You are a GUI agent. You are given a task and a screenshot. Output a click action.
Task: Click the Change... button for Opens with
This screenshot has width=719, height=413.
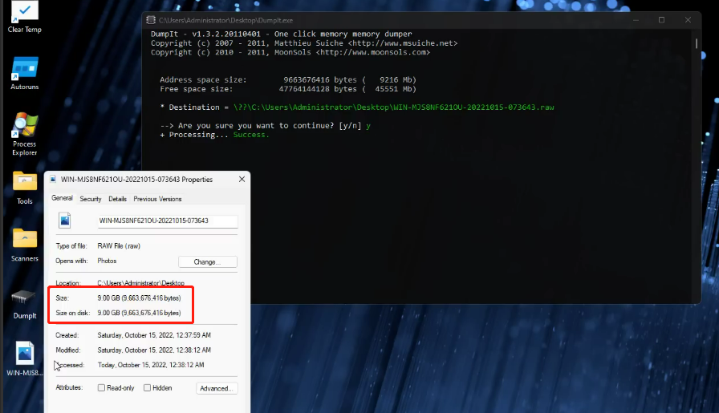click(207, 261)
